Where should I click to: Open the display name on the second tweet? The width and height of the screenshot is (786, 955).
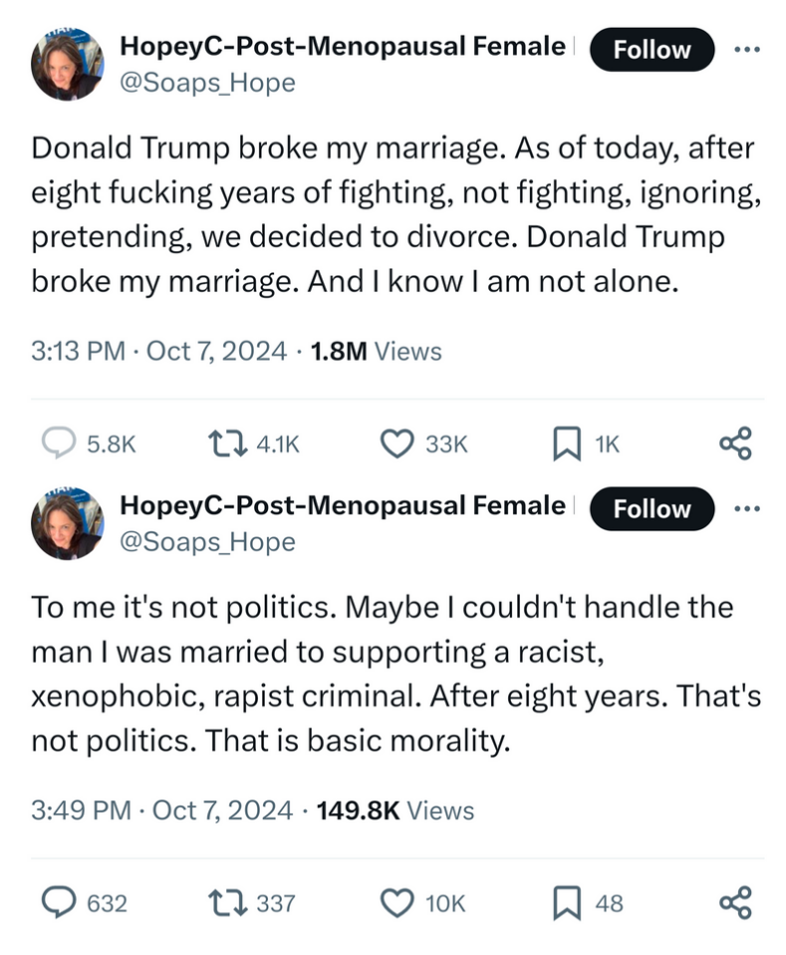pyautogui.click(x=342, y=505)
